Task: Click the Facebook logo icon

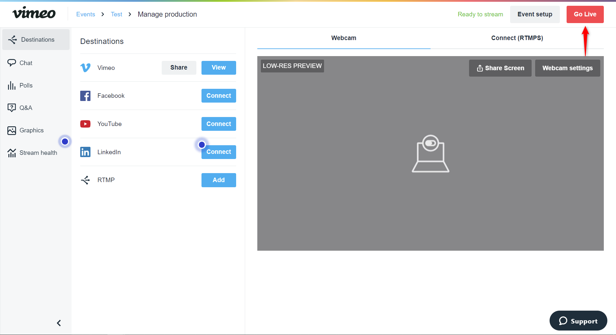Action: point(85,96)
